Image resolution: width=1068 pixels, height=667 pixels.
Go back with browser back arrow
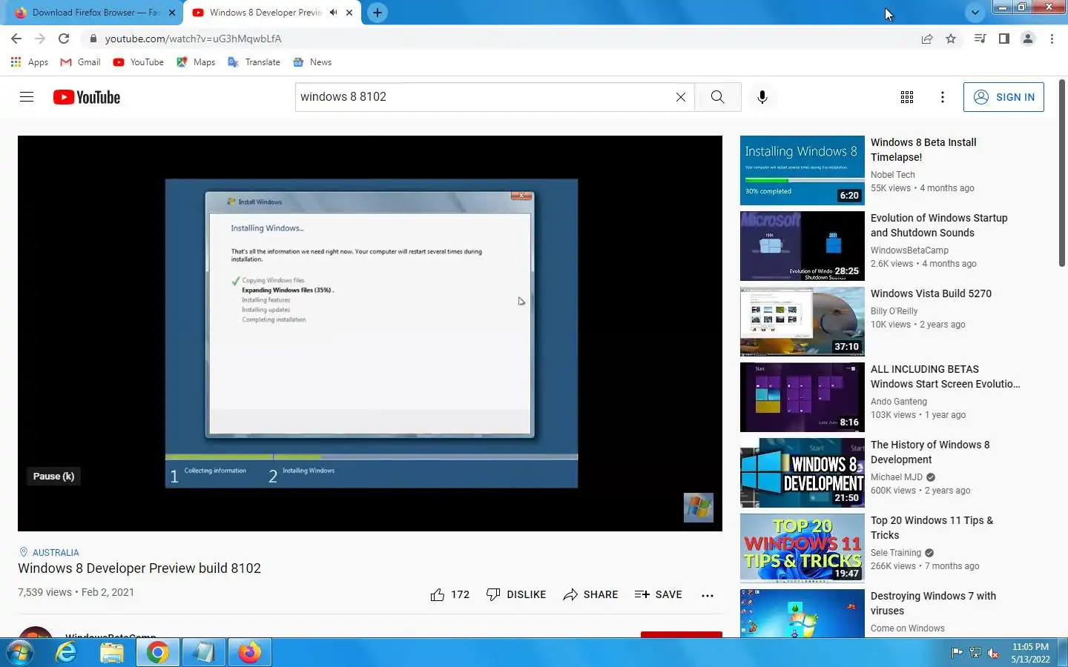pyautogui.click(x=16, y=39)
